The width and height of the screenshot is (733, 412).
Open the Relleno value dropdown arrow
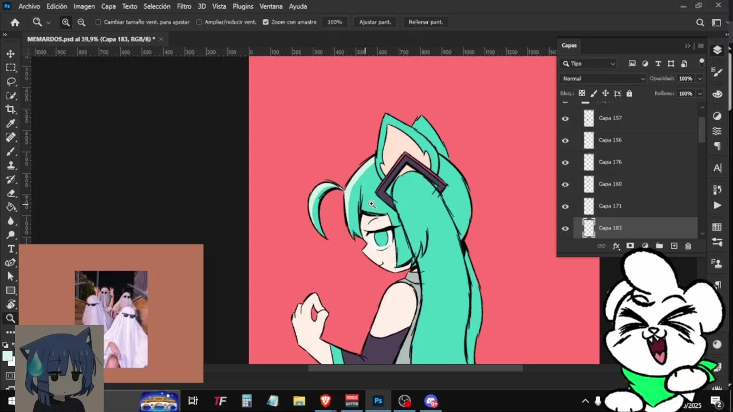tap(700, 93)
